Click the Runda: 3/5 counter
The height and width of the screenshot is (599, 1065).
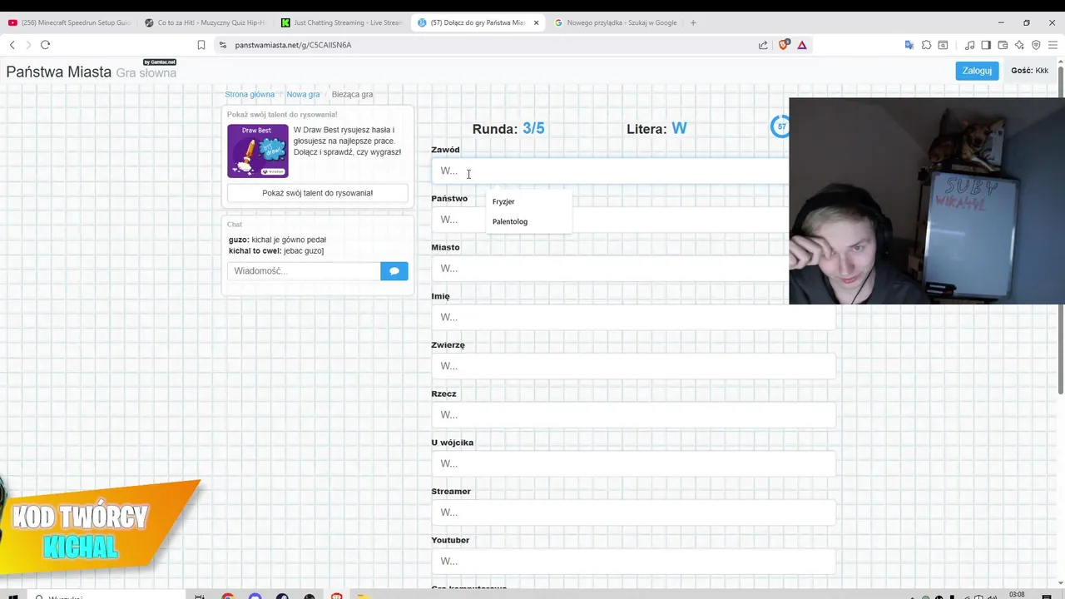pos(508,129)
